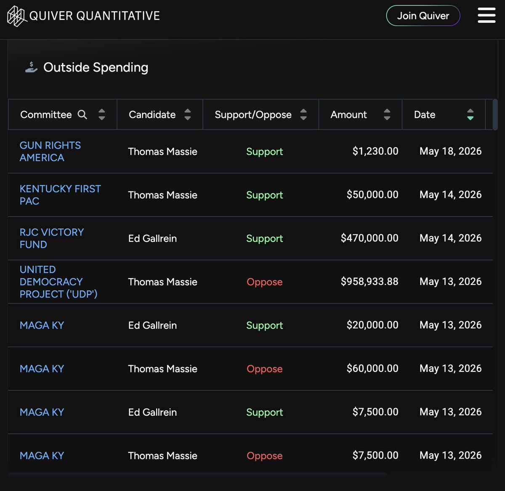Click Oppose in United Democracy Project row
Viewport: 505px width, 491px height.
pyautogui.click(x=264, y=282)
